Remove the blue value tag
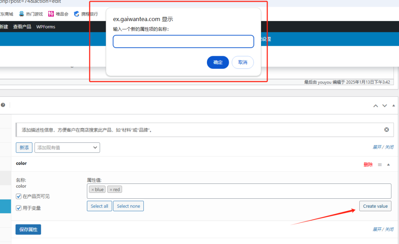 tap(93, 189)
